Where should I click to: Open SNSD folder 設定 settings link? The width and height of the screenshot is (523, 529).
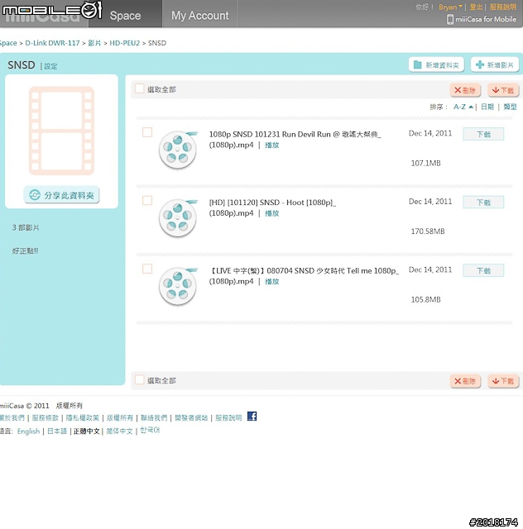pyautogui.click(x=50, y=66)
